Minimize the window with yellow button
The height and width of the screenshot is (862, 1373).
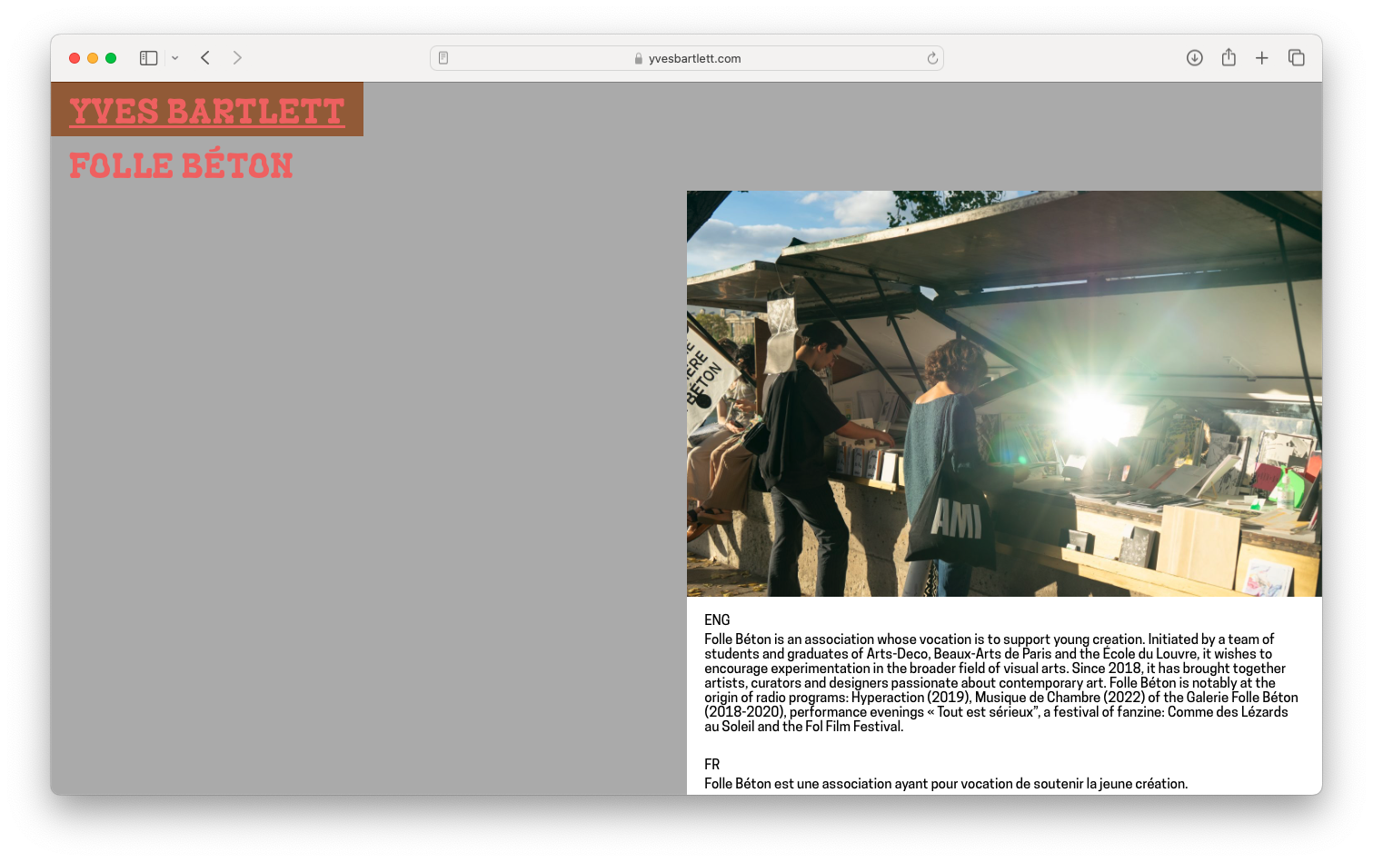[x=93, y=58]
